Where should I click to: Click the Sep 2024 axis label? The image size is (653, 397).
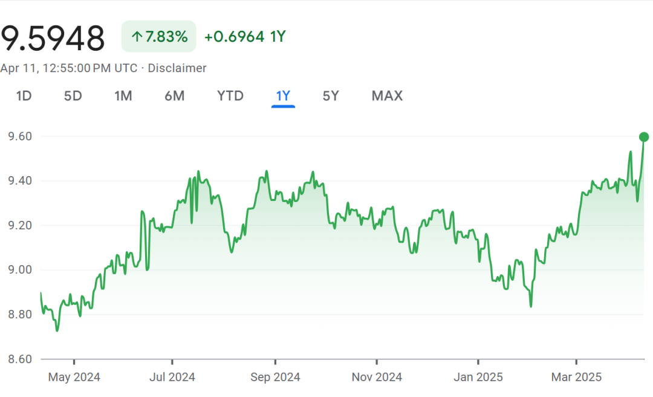pyautogui.click(x=275, y=377)
